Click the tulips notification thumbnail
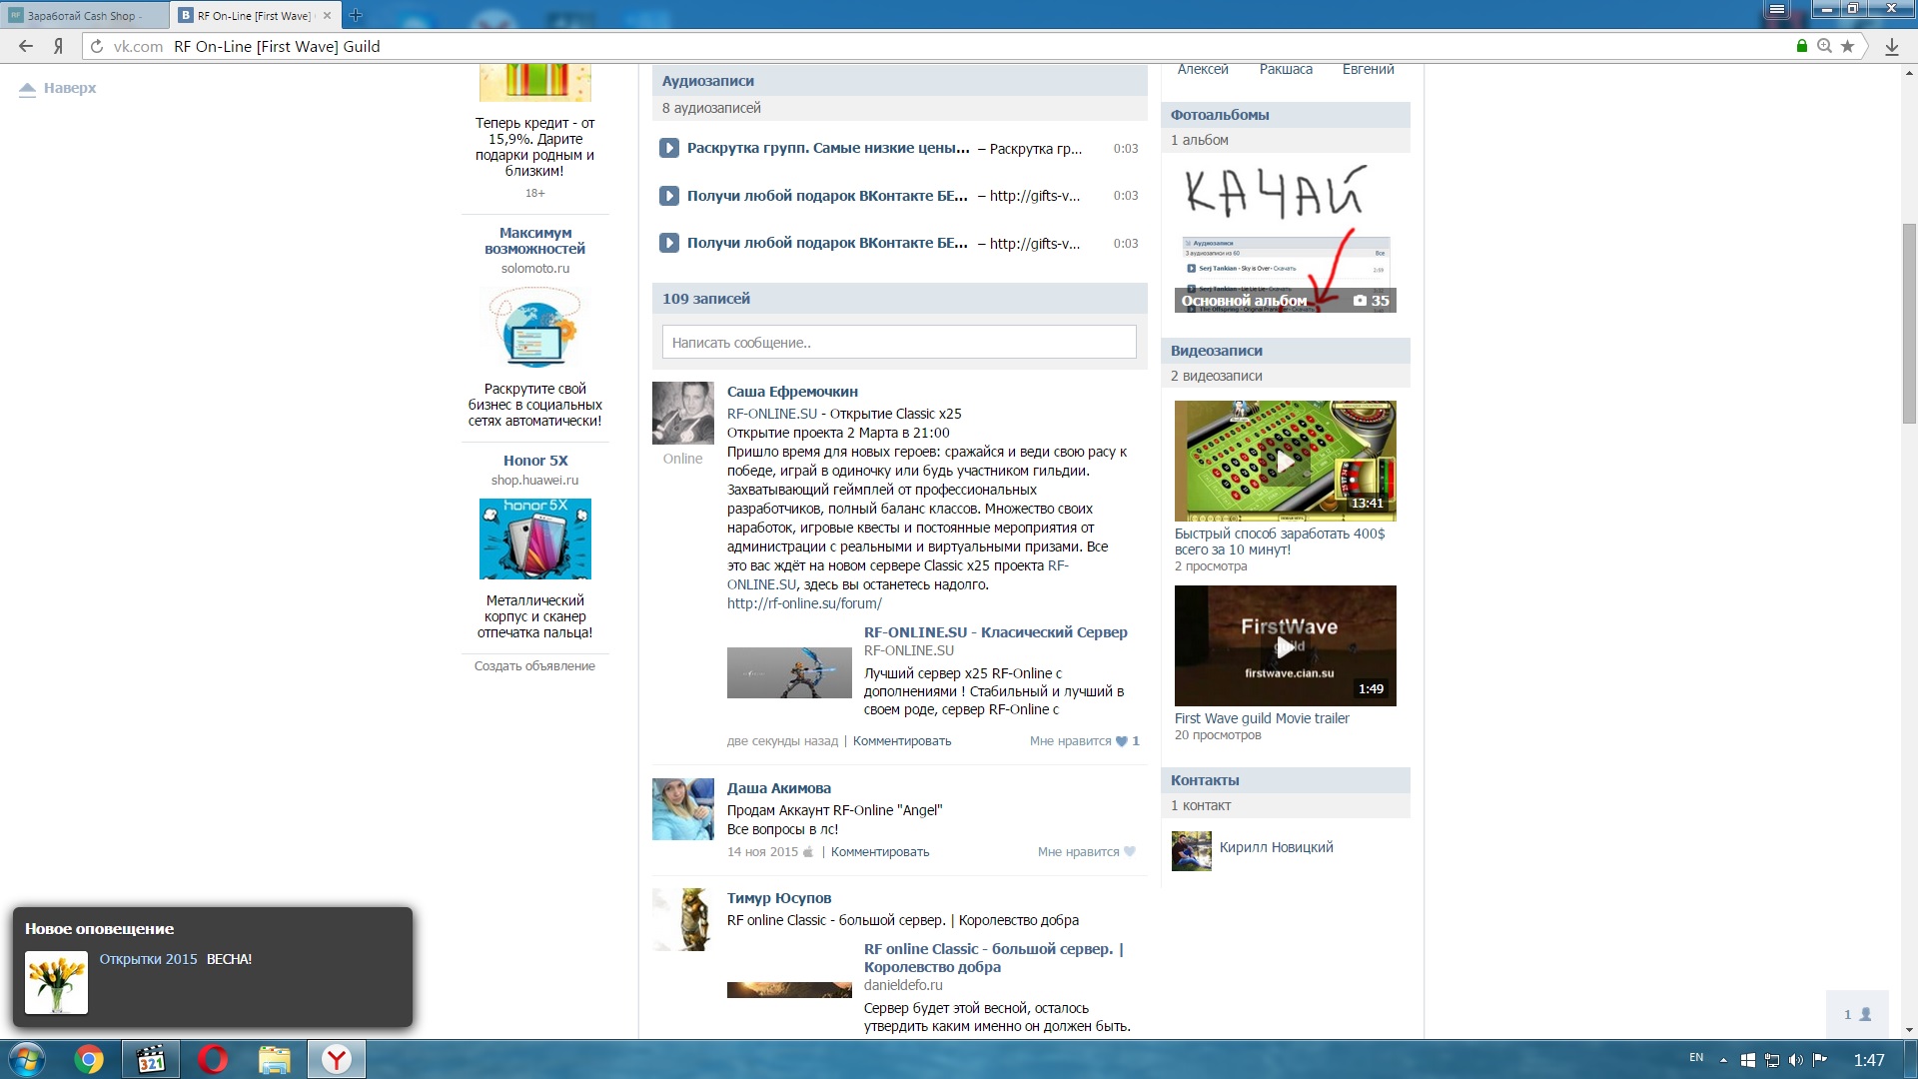 point(56,983)
